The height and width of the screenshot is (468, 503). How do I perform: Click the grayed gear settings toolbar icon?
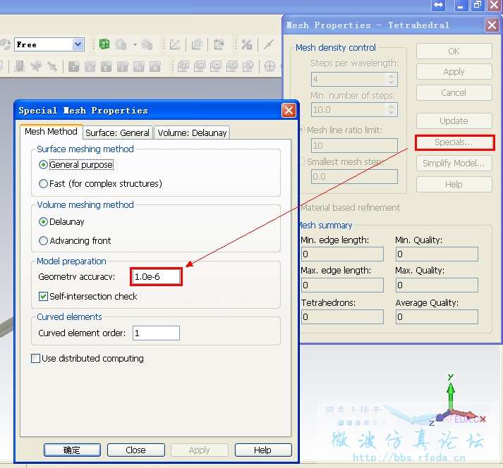pos(121,44)
